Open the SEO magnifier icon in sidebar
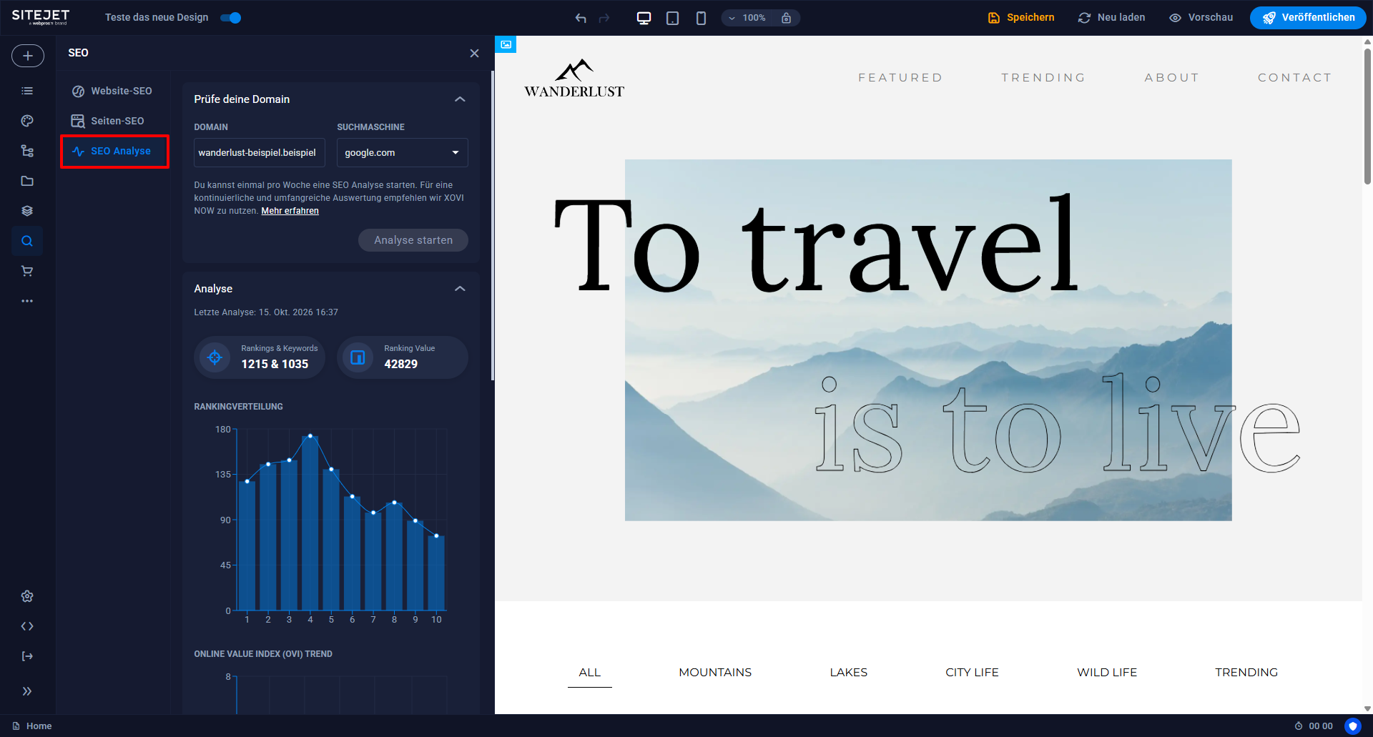Image resolution: width=1373 pixels, height=737 pixels. click(x=27, y=241)
